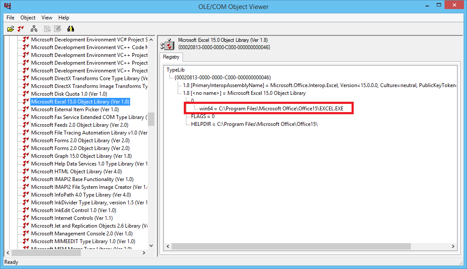Click the icon beside Microsoft Management Console 2.0

click(26, 233)
